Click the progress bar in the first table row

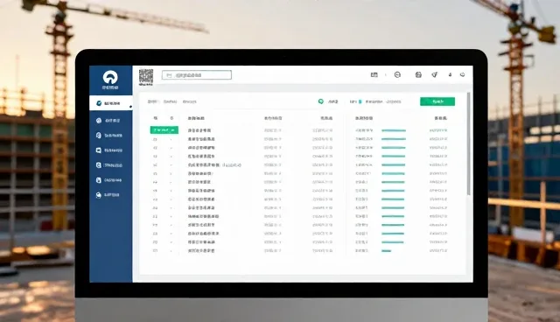(x=394, y=130)
